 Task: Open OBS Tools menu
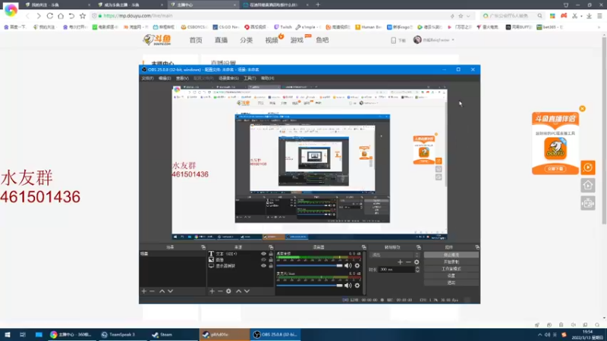(x=250, y=78)
